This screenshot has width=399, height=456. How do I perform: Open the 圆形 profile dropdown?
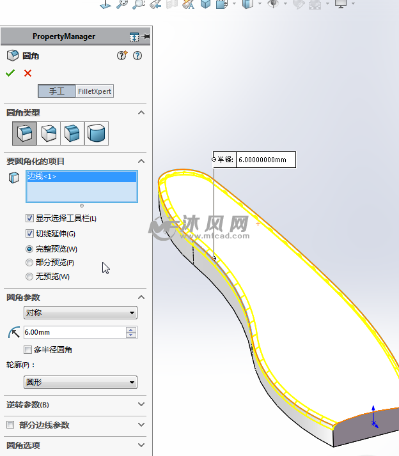coord(81,382)
